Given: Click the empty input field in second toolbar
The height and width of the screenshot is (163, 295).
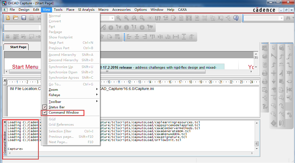Looking at the screenshot, I should pos(22,27).
